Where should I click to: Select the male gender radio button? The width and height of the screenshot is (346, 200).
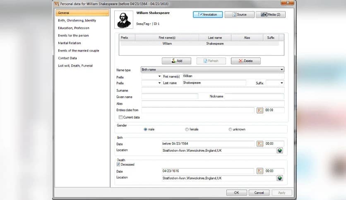click(145, 129)
